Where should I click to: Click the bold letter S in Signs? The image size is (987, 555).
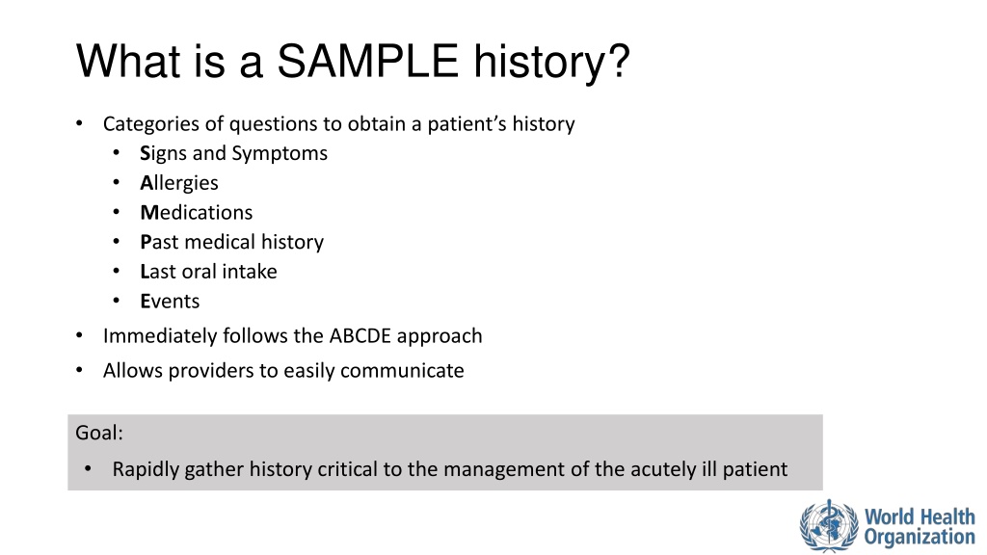145,153
